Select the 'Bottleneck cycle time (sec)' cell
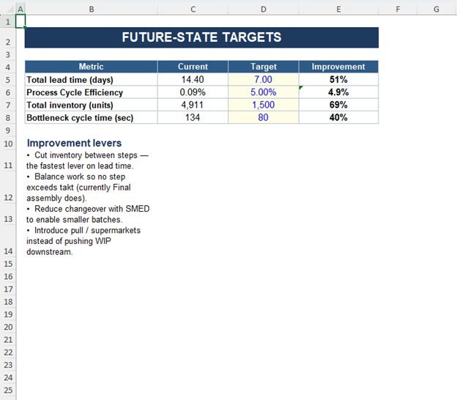Screen dimensions: 457x400 coord(92,117)
